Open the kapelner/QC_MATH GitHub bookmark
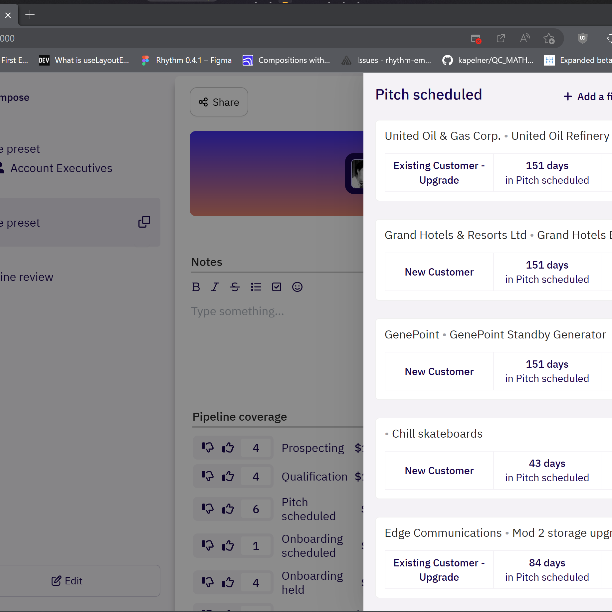The image size is (612, 612). click(x=488, y=60)
